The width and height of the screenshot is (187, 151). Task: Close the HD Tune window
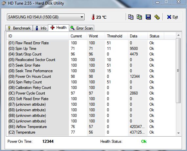(x=179, y=2)
